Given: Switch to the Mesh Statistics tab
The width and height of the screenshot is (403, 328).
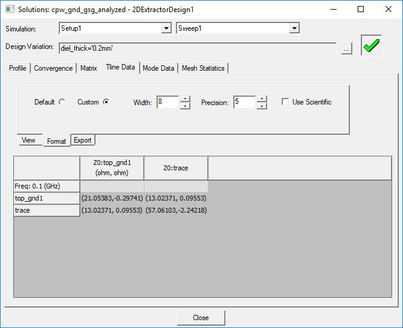Looking at the screenshot, I should point(203,68).
